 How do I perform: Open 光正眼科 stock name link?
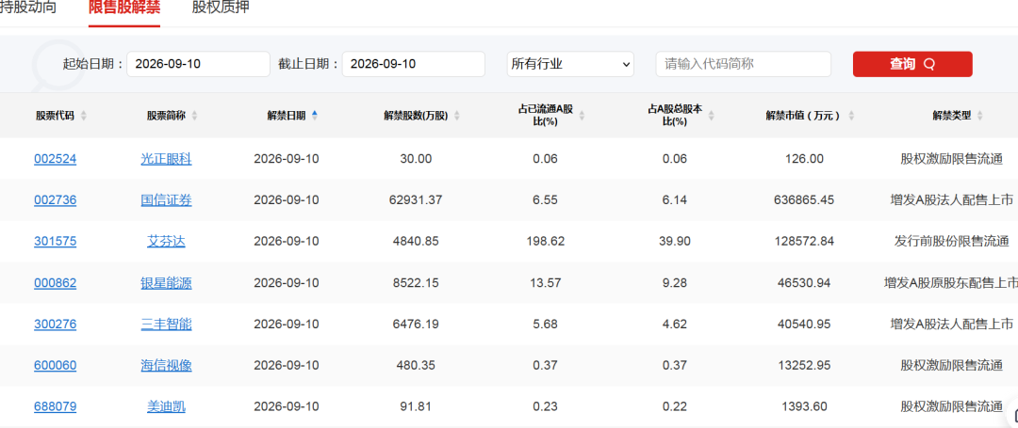[x=166, y=159]
